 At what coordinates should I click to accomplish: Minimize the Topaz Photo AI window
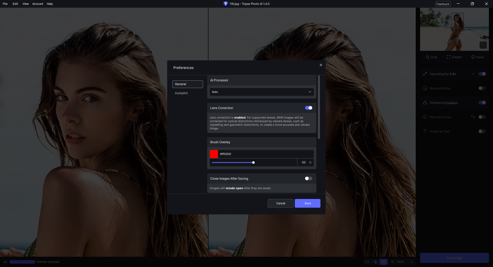[x=458, y=4]
